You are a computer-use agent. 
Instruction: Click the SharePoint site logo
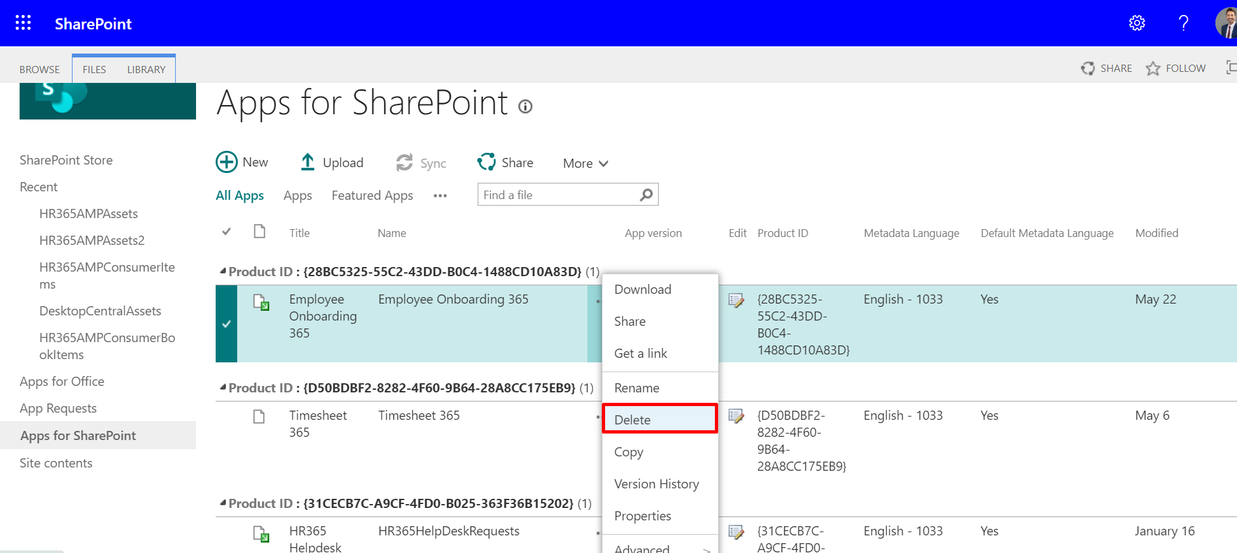pyautogui.click(x=108, y=101)
